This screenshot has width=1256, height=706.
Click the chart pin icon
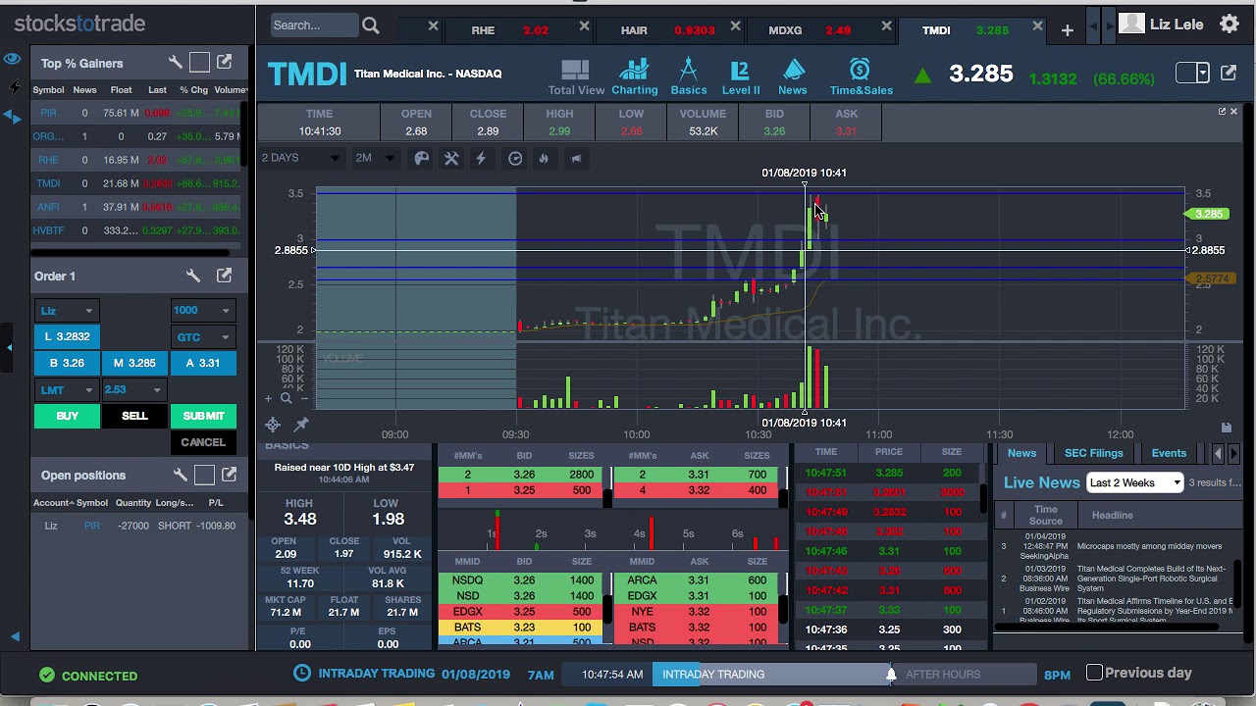coord(301,424)
